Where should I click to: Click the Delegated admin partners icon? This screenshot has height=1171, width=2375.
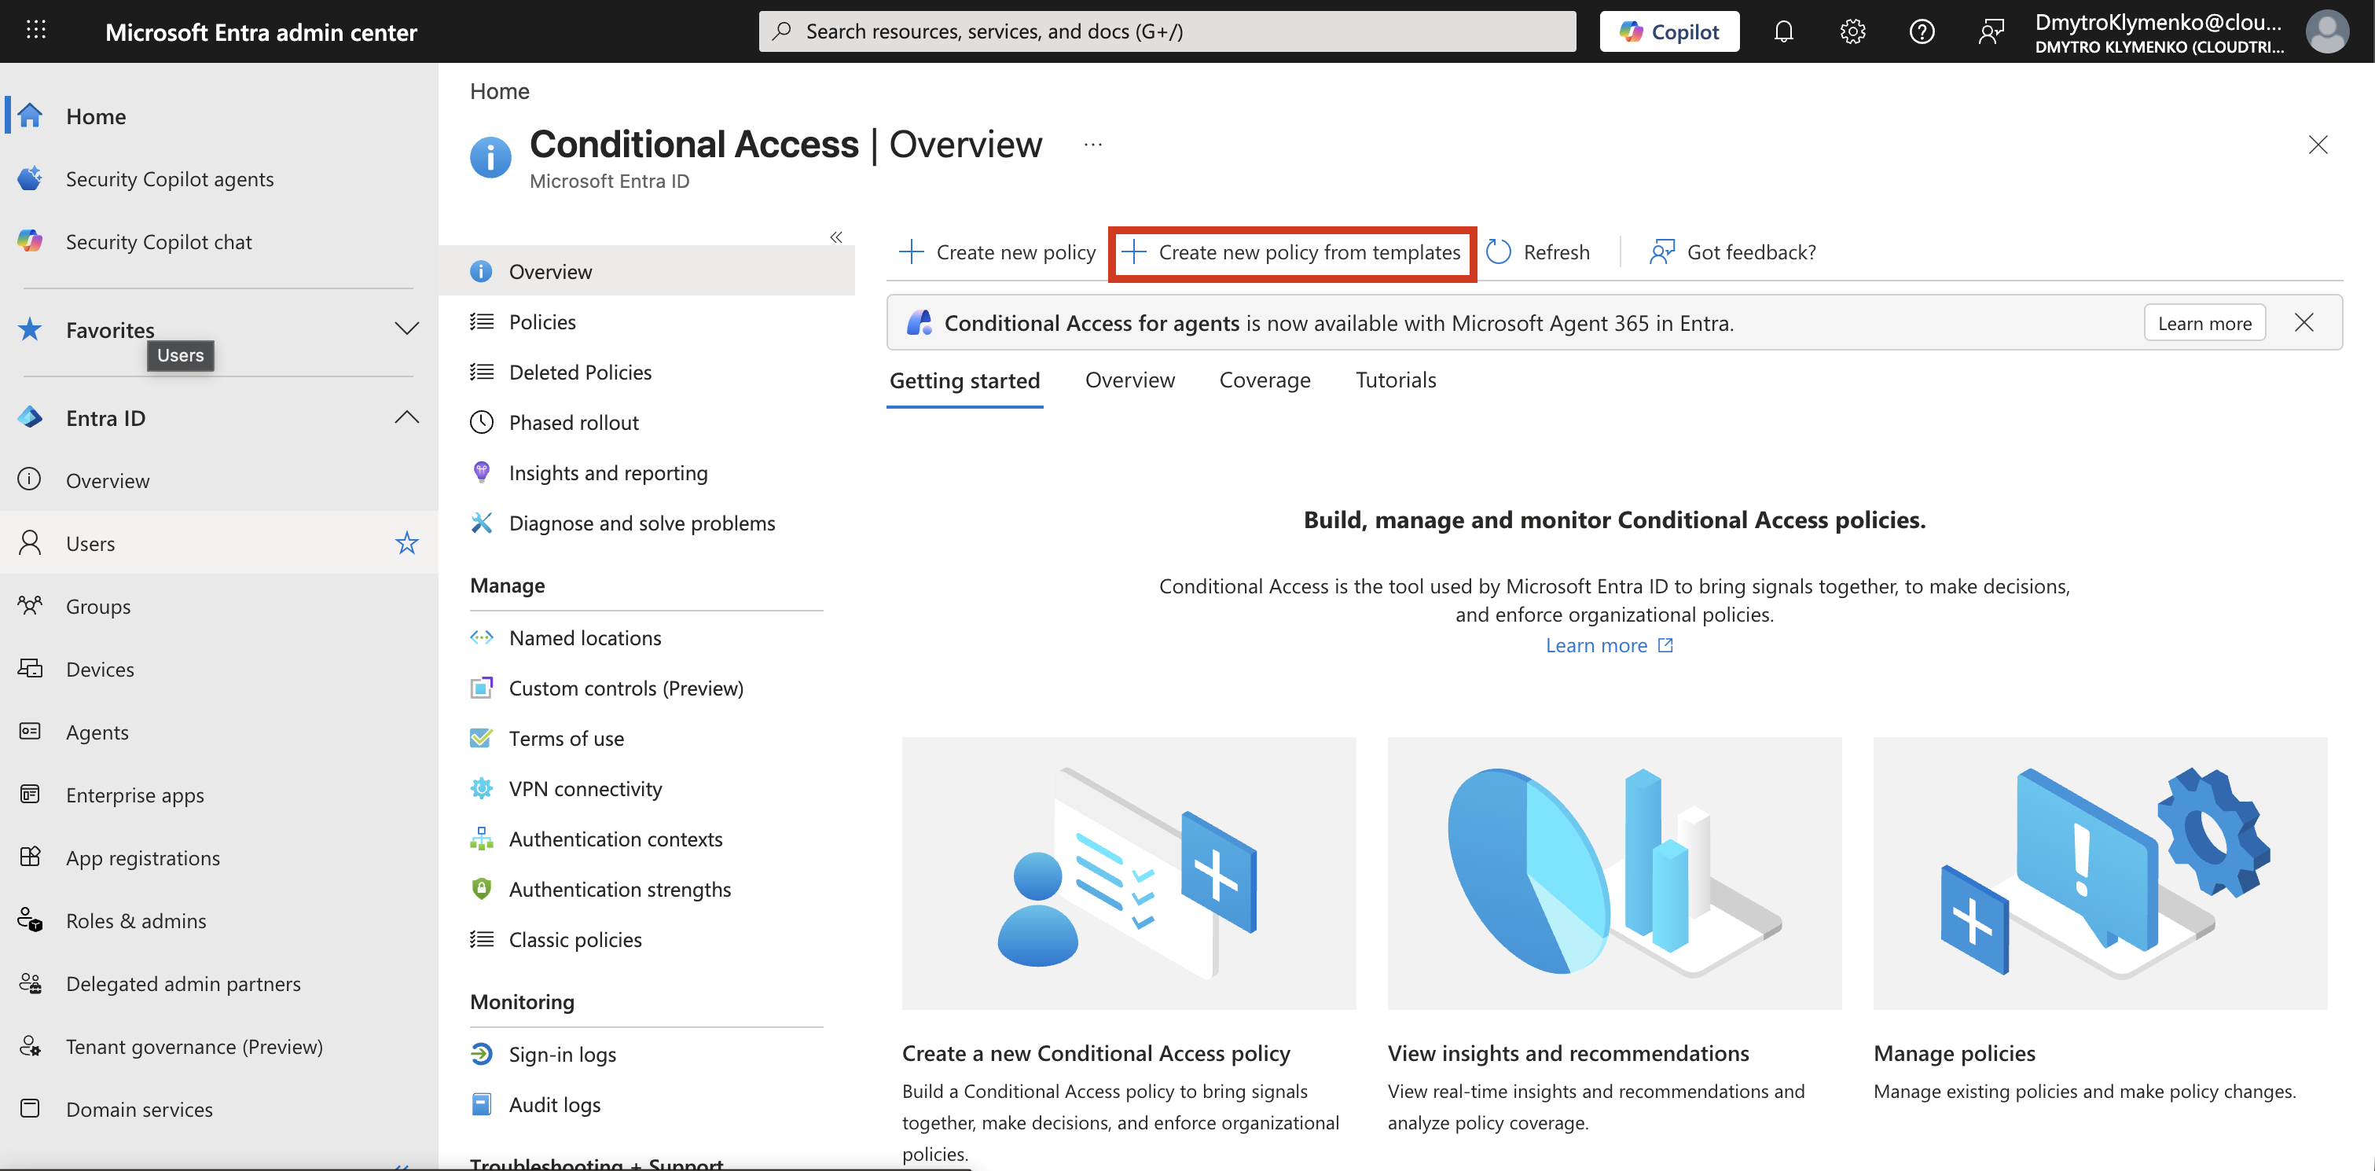30,983
